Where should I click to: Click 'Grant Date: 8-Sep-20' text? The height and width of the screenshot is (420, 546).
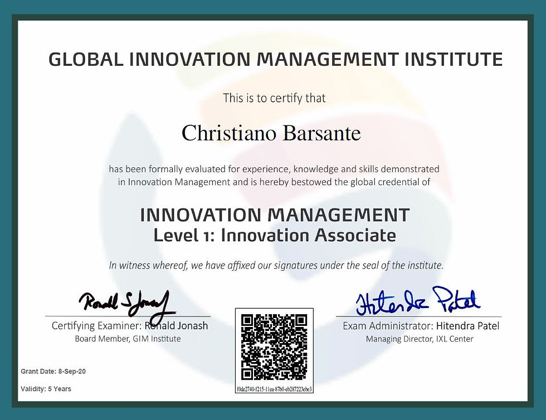pos(53,371)
